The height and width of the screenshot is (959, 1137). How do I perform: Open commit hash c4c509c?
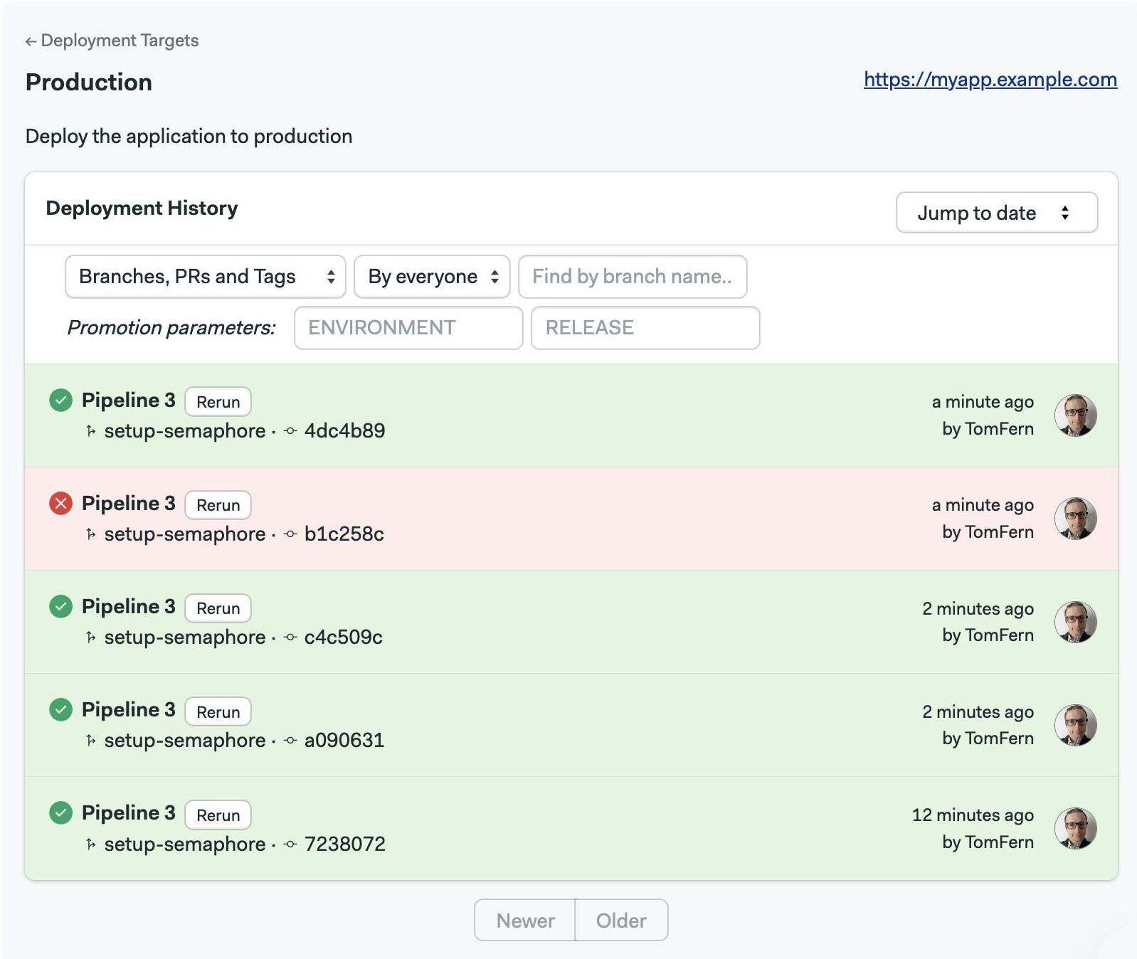coord(344,637)
